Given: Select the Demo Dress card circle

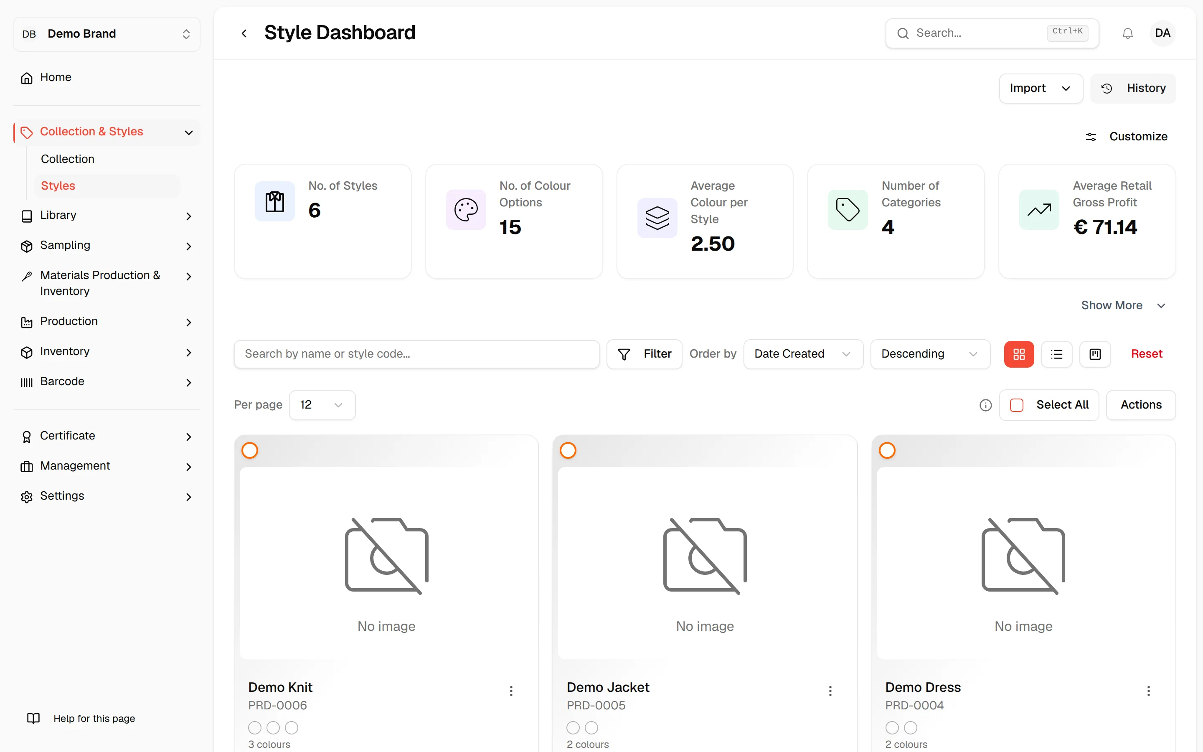Looking at the screenshot, I should tap(887, 450).
